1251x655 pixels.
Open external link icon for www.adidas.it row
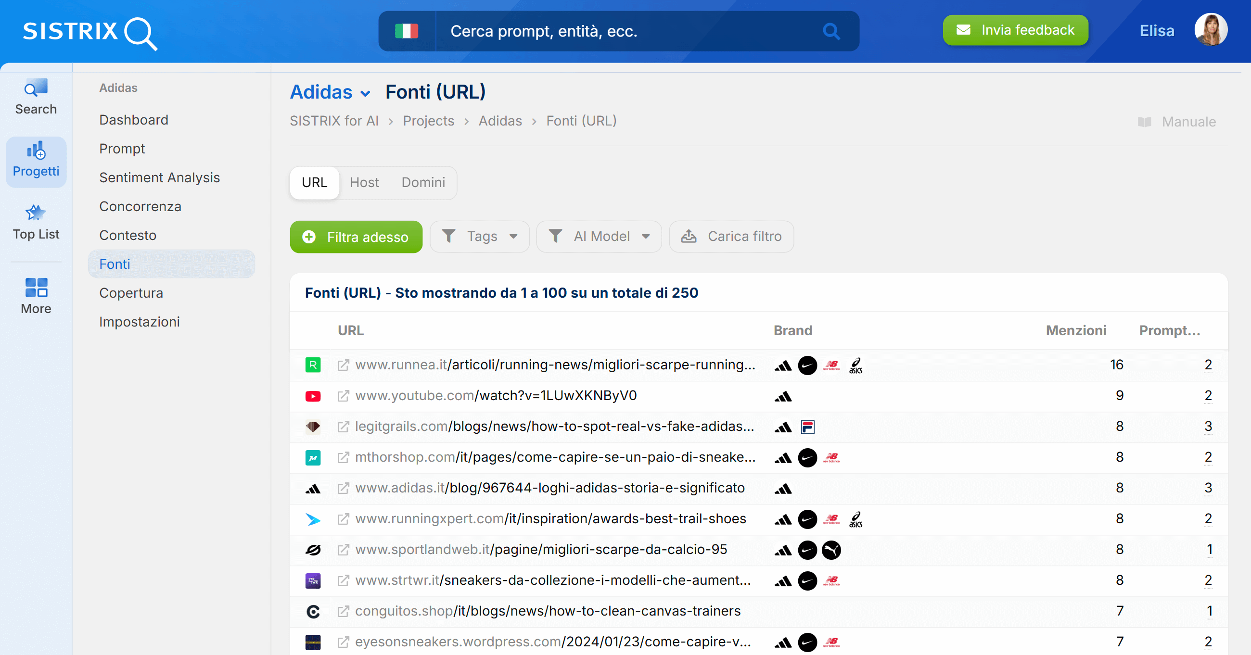click(344, 489)
